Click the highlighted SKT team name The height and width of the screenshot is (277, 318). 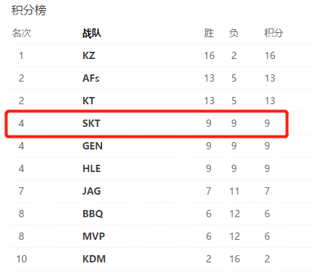pyautogui.click(x=91, y=123)
